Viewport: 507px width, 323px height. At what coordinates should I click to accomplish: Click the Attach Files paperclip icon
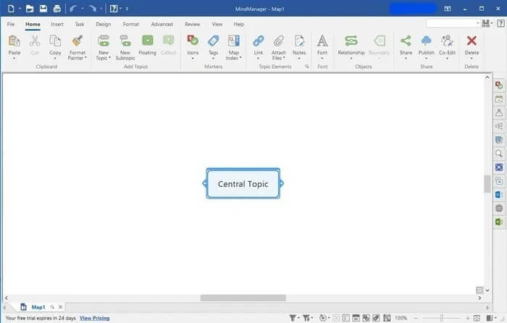[x=278, y=41]
